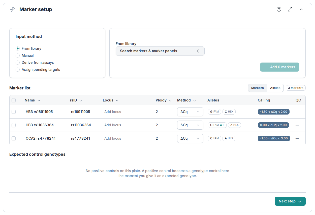Click the rs4778241 rsID cell
This screenshot has width=315, height=215.
[x=81, y=138]
